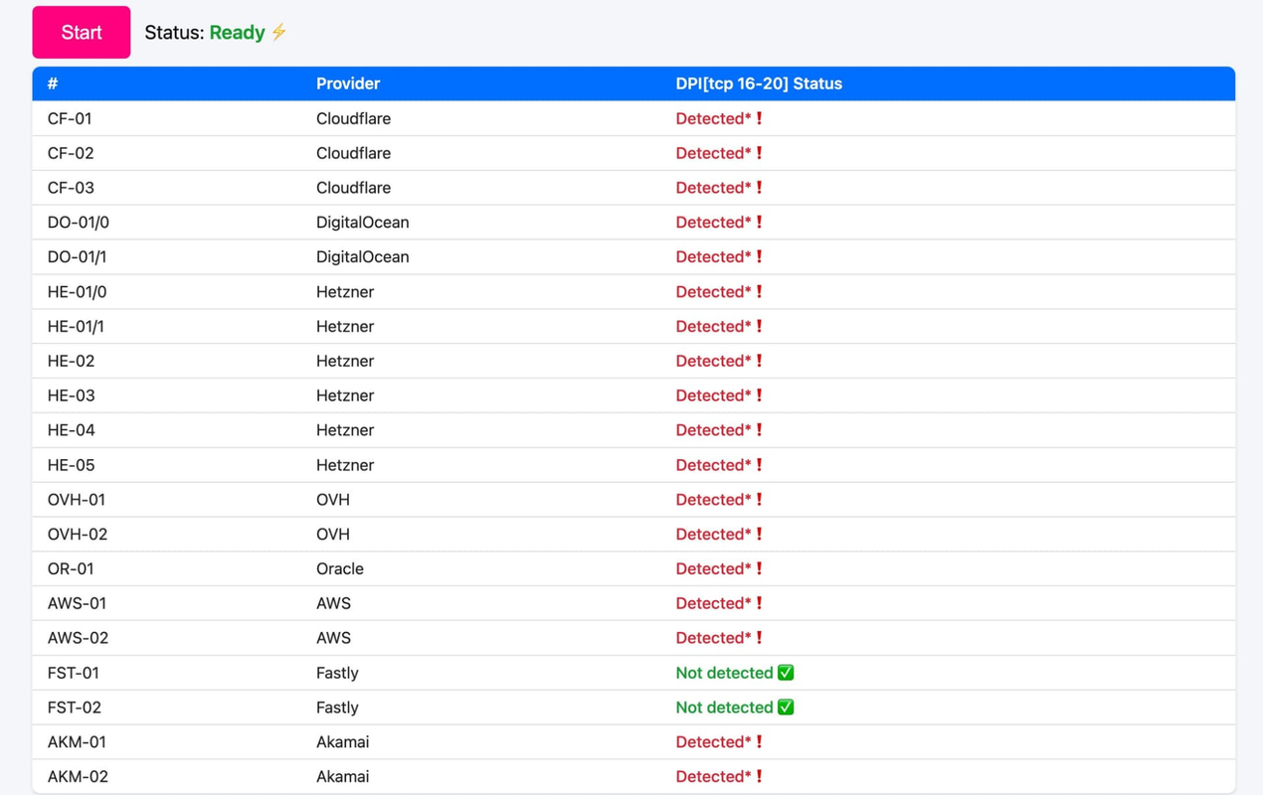The height and width of the screenshot is (795, 1263).
Task: Click the red exclamation icon in OVH-02 row
Action: [x=759, y=535]
